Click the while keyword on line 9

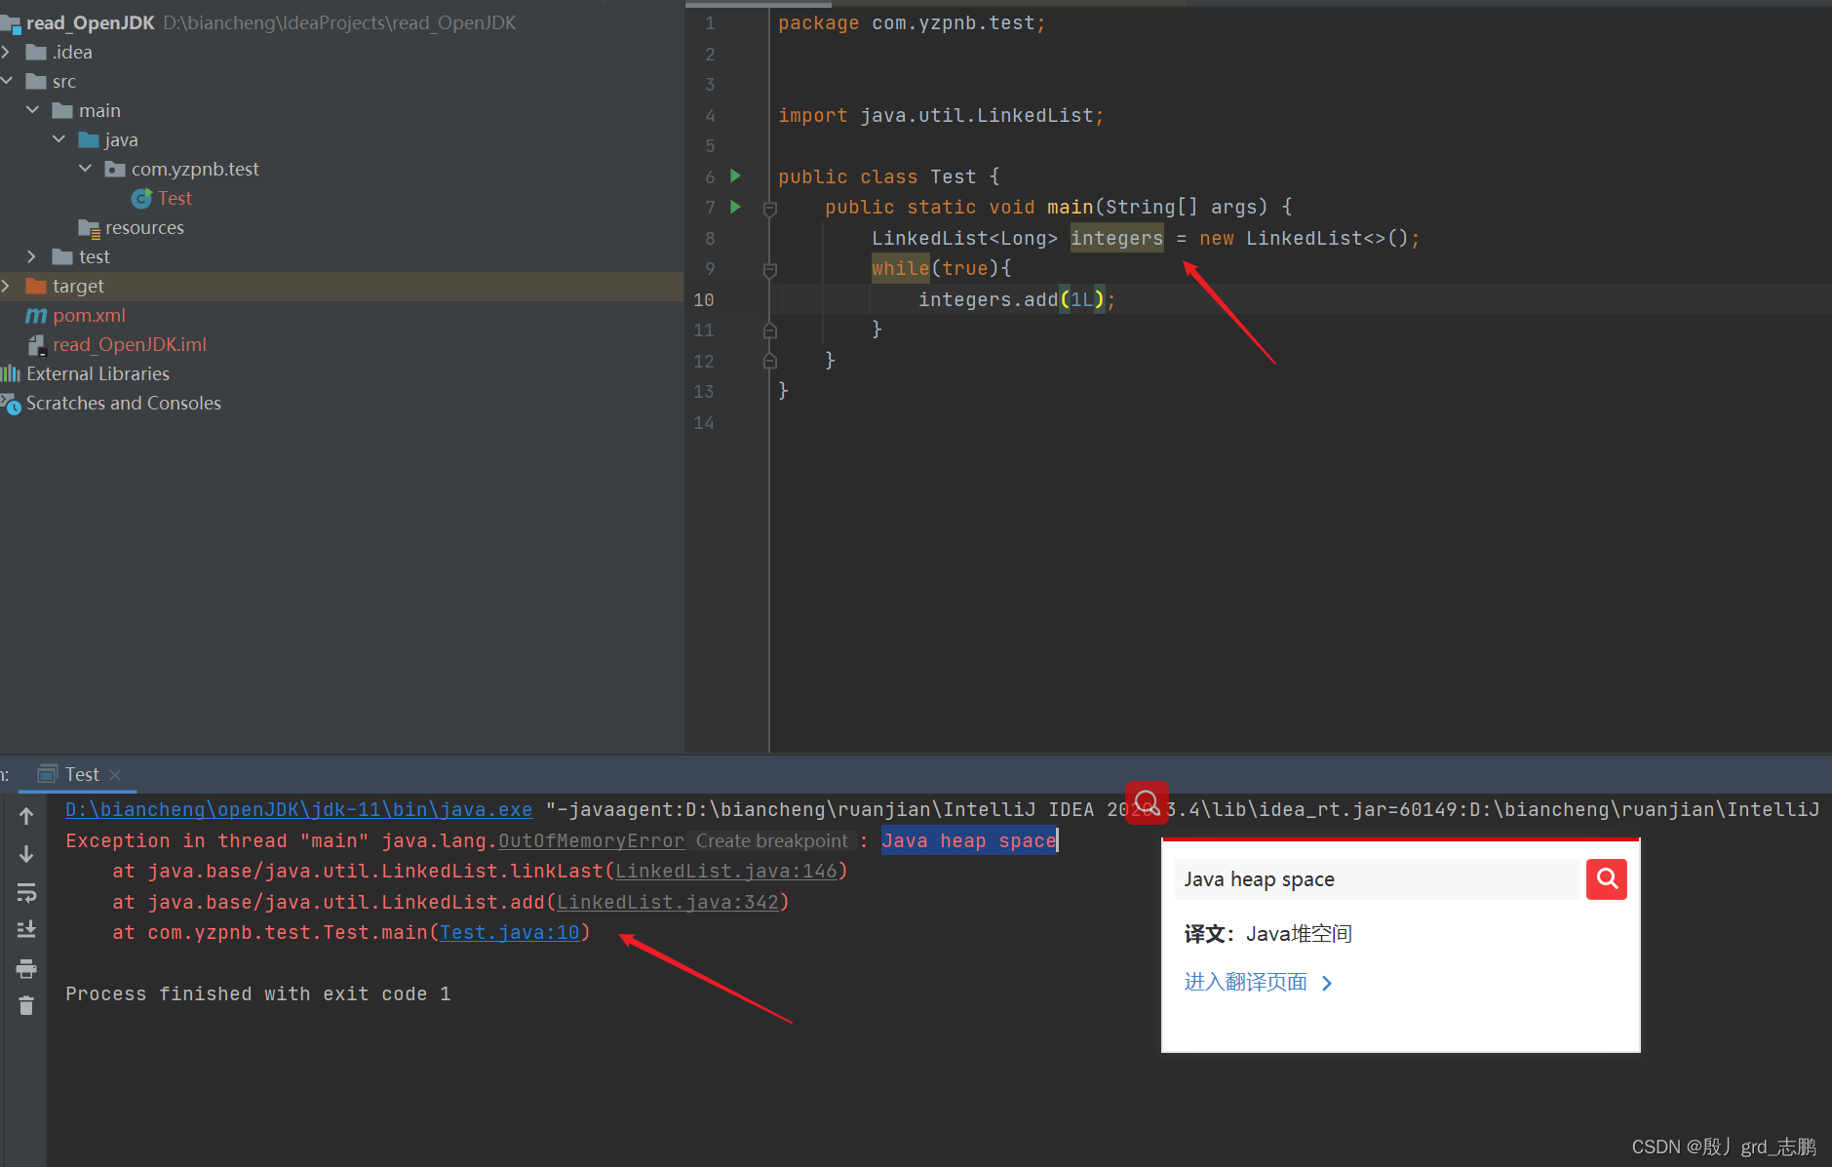(900, 268)
